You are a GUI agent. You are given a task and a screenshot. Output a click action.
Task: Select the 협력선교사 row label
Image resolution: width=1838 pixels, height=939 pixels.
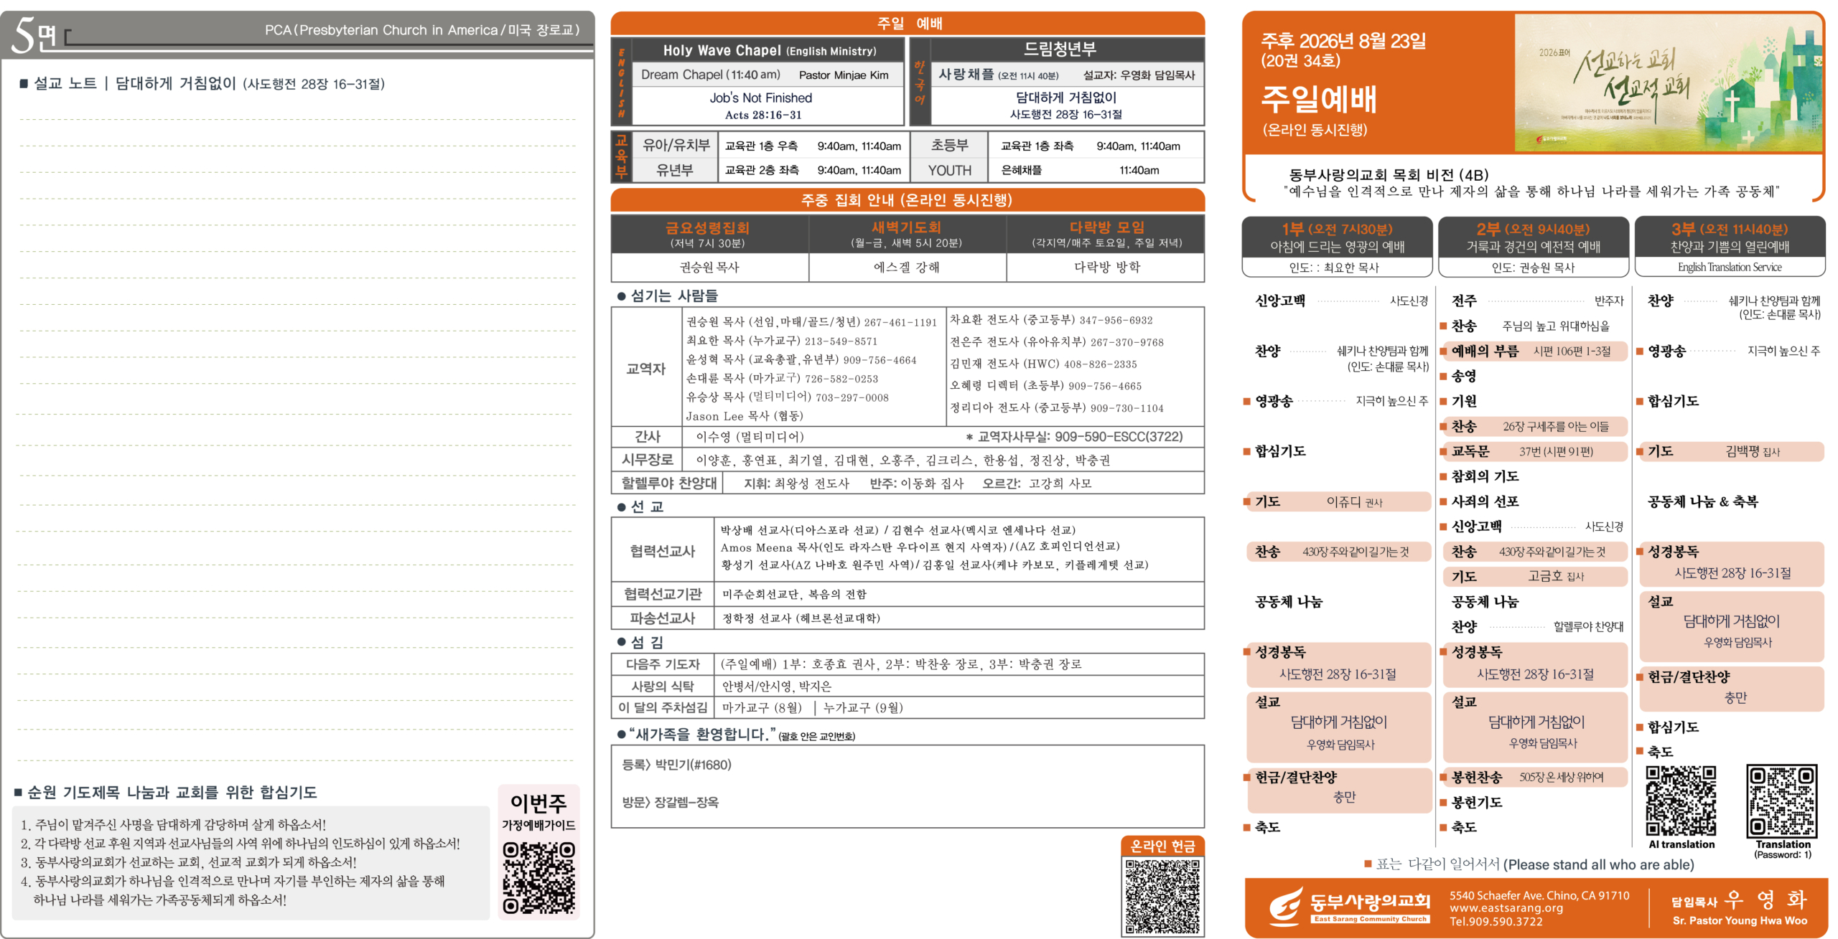(663, 551)
